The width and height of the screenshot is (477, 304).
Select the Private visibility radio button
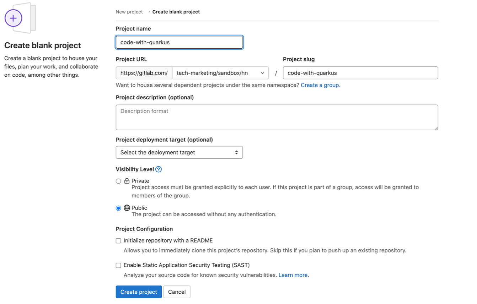(x=118, y=181)
